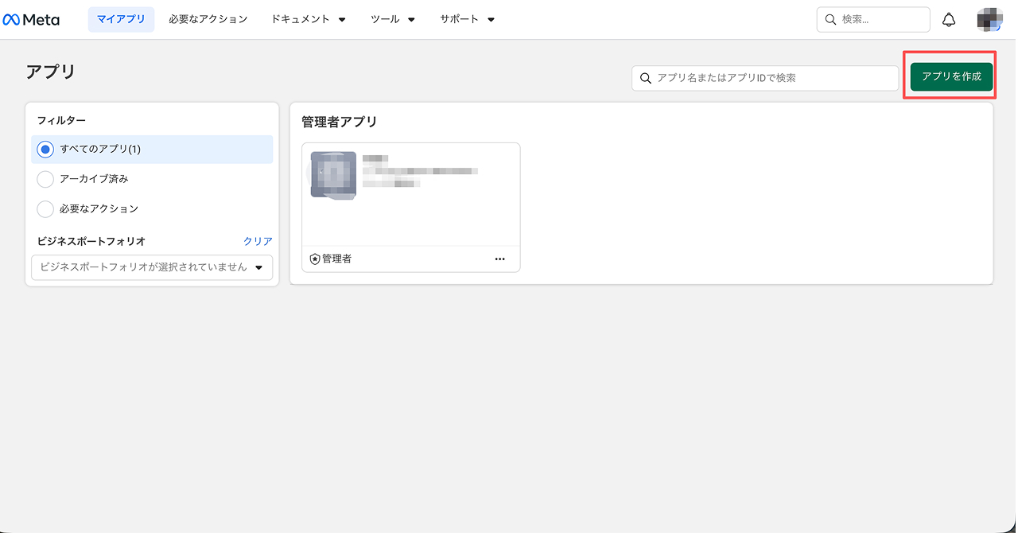Select the 必要なアクション filter radio button
This screenshot has height=533, width=1018.
[46, 208]
